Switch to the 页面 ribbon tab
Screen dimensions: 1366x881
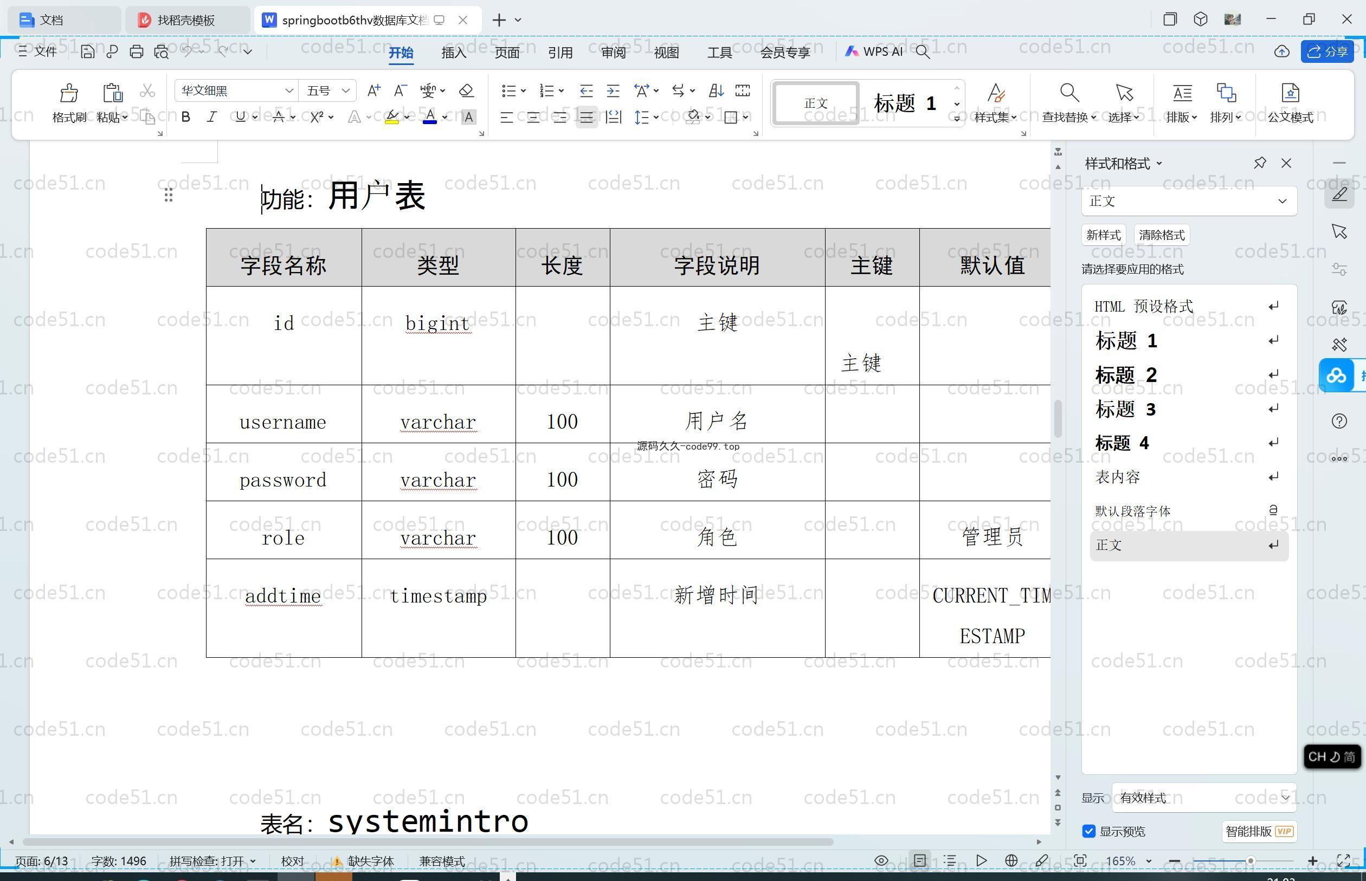click(507, 52)
